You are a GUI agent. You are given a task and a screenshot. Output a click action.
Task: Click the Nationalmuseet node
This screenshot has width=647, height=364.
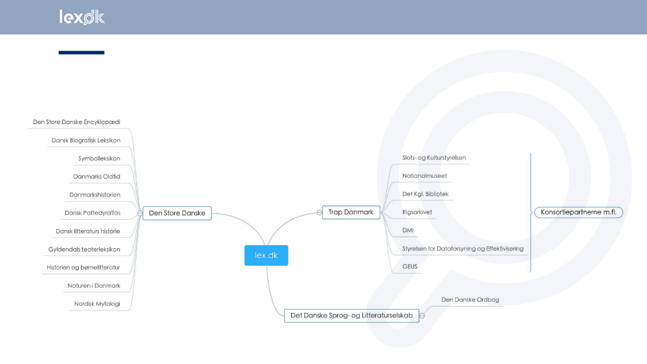(x=424, y=176)
